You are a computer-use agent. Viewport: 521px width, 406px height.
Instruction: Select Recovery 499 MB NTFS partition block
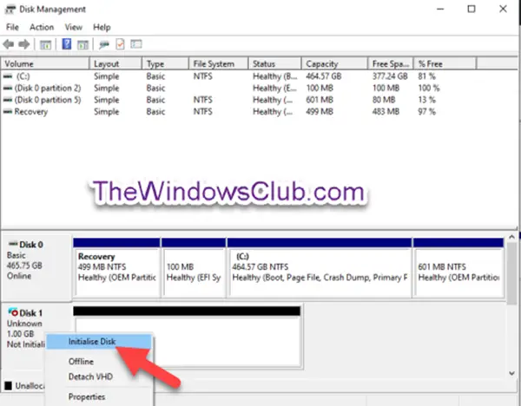pyautogui.click(x=116, y=267)
